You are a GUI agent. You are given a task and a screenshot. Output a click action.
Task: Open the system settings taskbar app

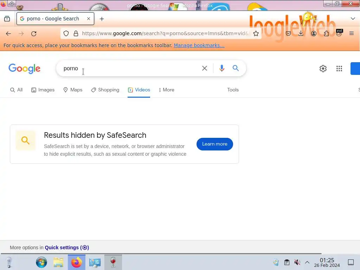pos(95,262)
